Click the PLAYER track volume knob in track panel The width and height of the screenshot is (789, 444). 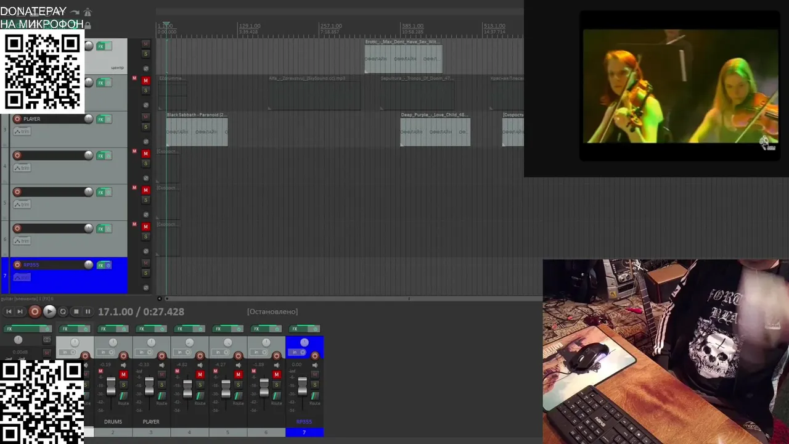(x=89, y=119)
